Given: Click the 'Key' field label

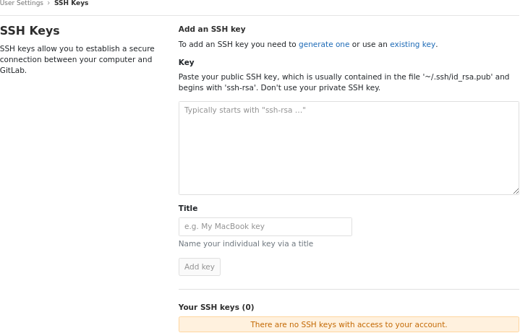Looking at the screenshot, I should tap(186, 62).
